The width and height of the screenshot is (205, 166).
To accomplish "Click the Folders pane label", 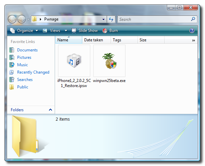I will click(x=17, y=110).
